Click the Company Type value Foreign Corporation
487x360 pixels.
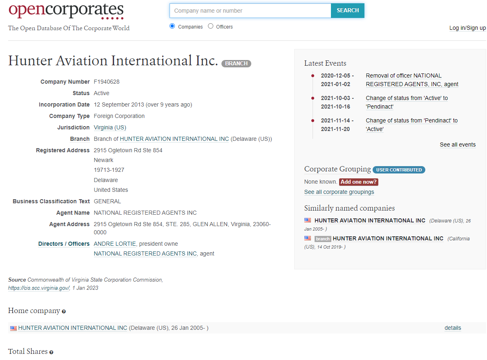pos(119,116)
